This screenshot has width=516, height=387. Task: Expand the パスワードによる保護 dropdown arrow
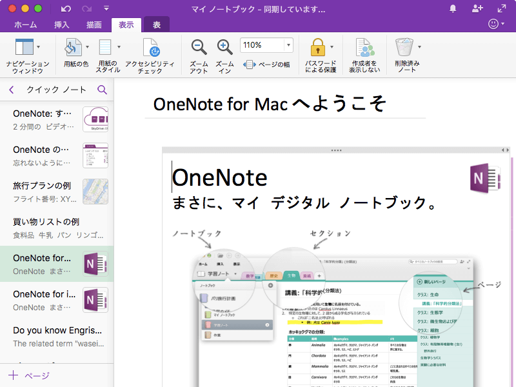tap(332, 47)
